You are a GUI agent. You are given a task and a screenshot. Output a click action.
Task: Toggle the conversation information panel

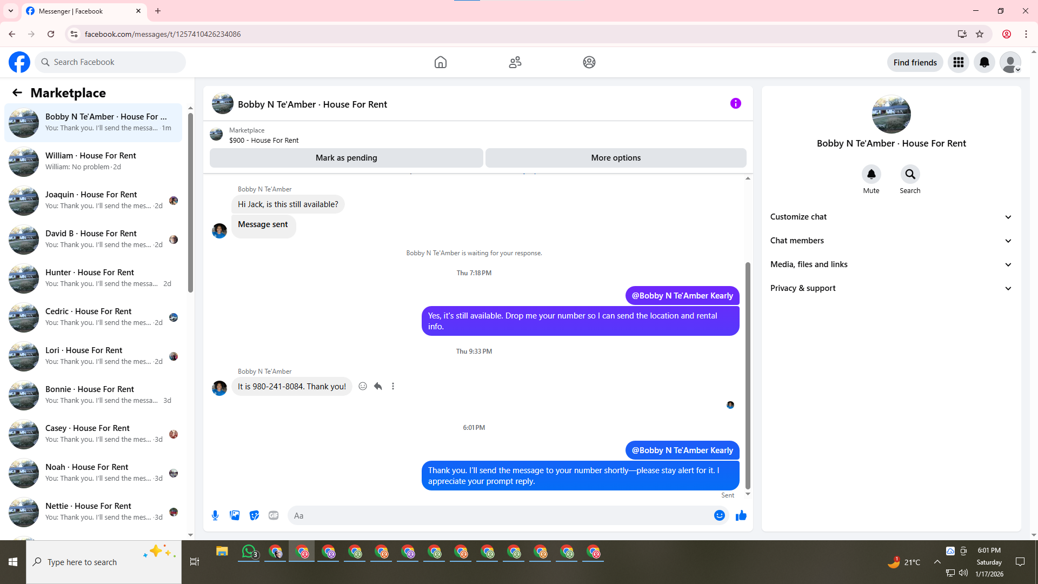coord(735,103)
